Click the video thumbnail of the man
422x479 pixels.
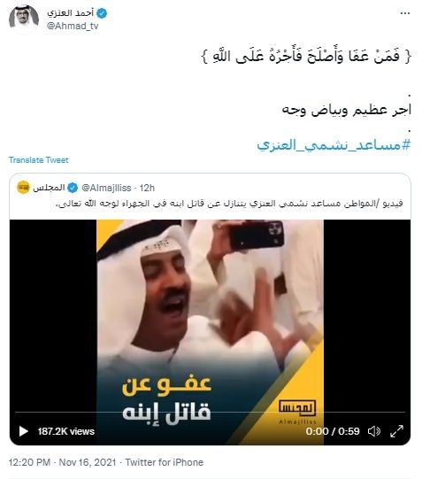210,314
